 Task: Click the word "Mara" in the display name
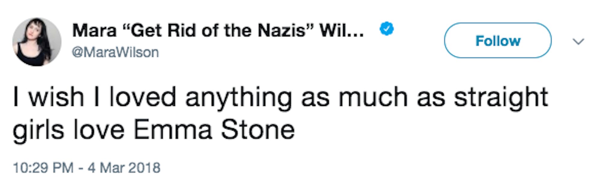pyautogui.click(x=94, y=31)
